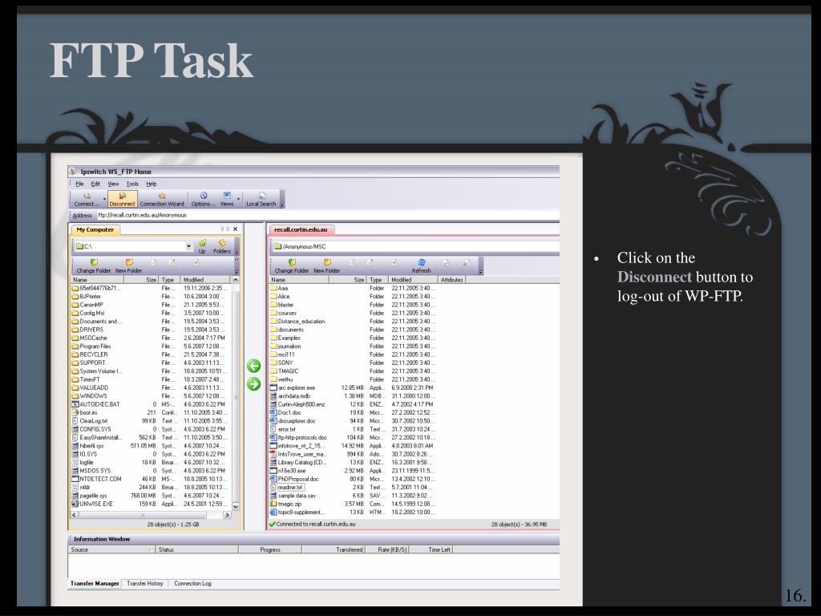Sort remote files by Size column
821x616 pixels.
(x=347, y=280)
